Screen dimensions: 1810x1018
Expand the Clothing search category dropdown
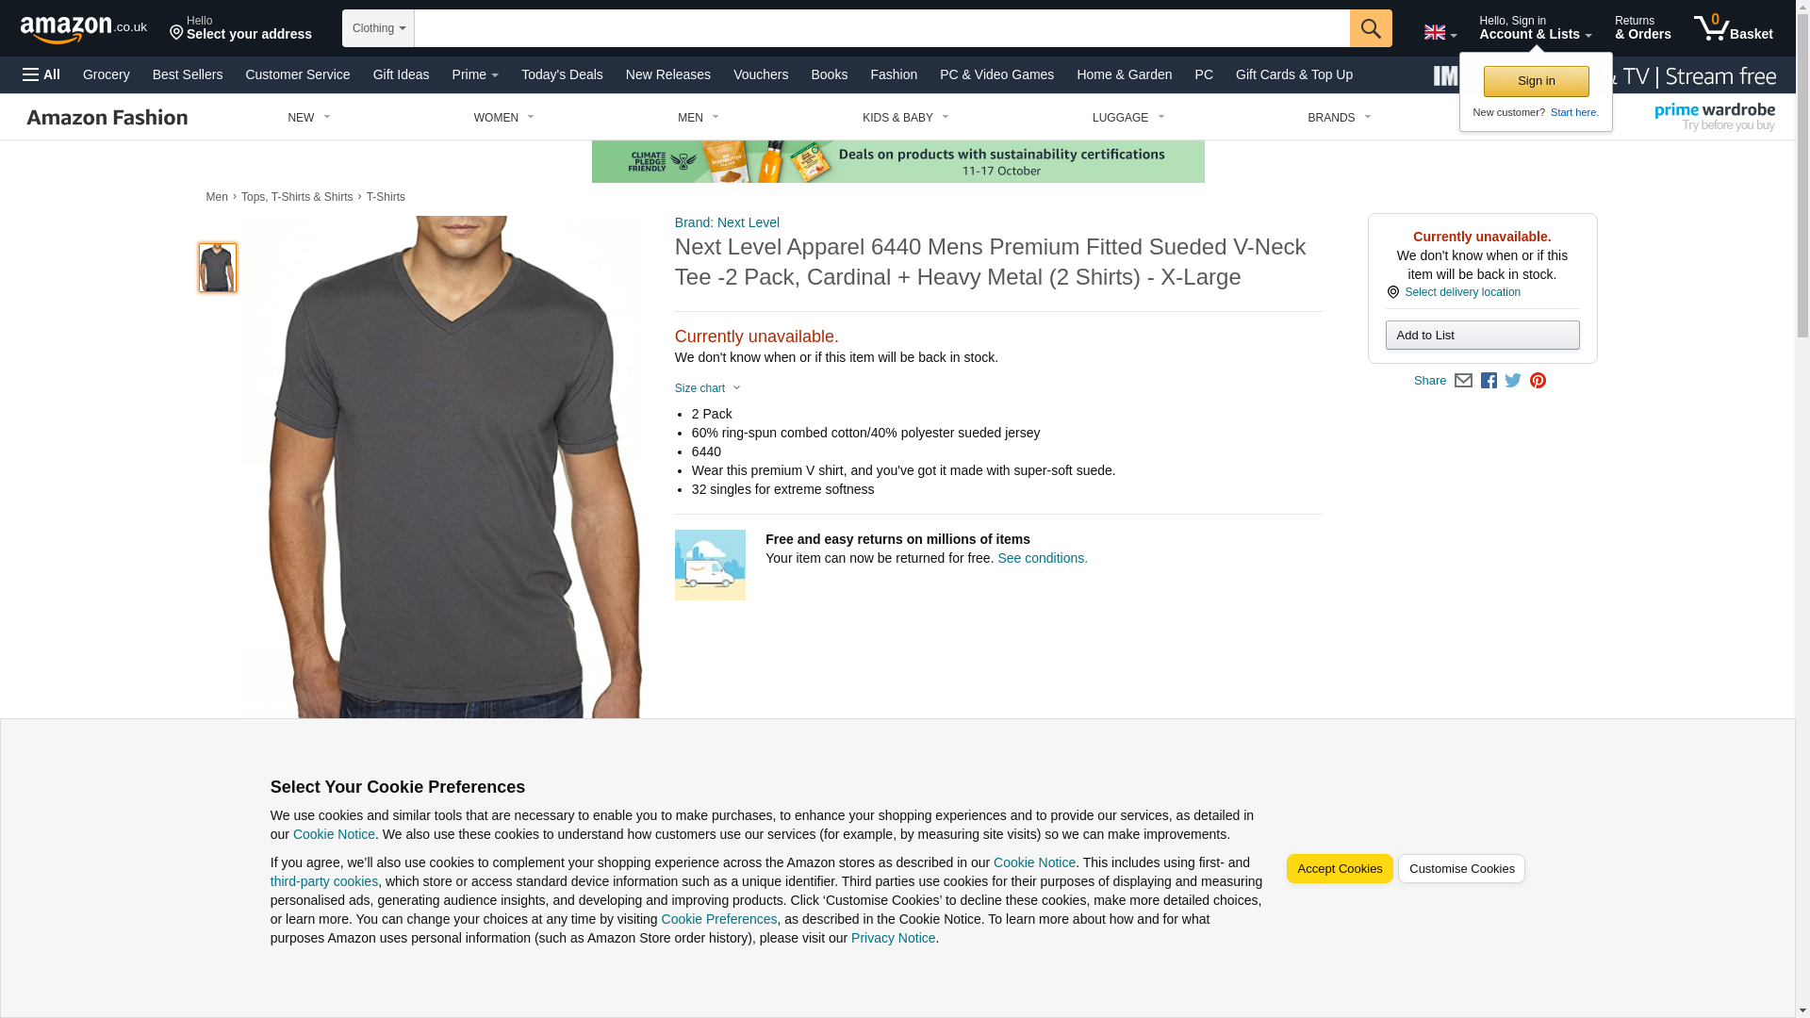coord(378,28)
